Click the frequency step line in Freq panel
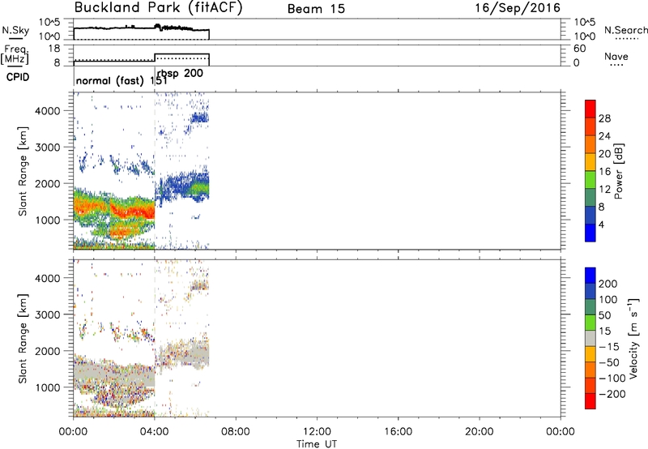 click(141, 58)
